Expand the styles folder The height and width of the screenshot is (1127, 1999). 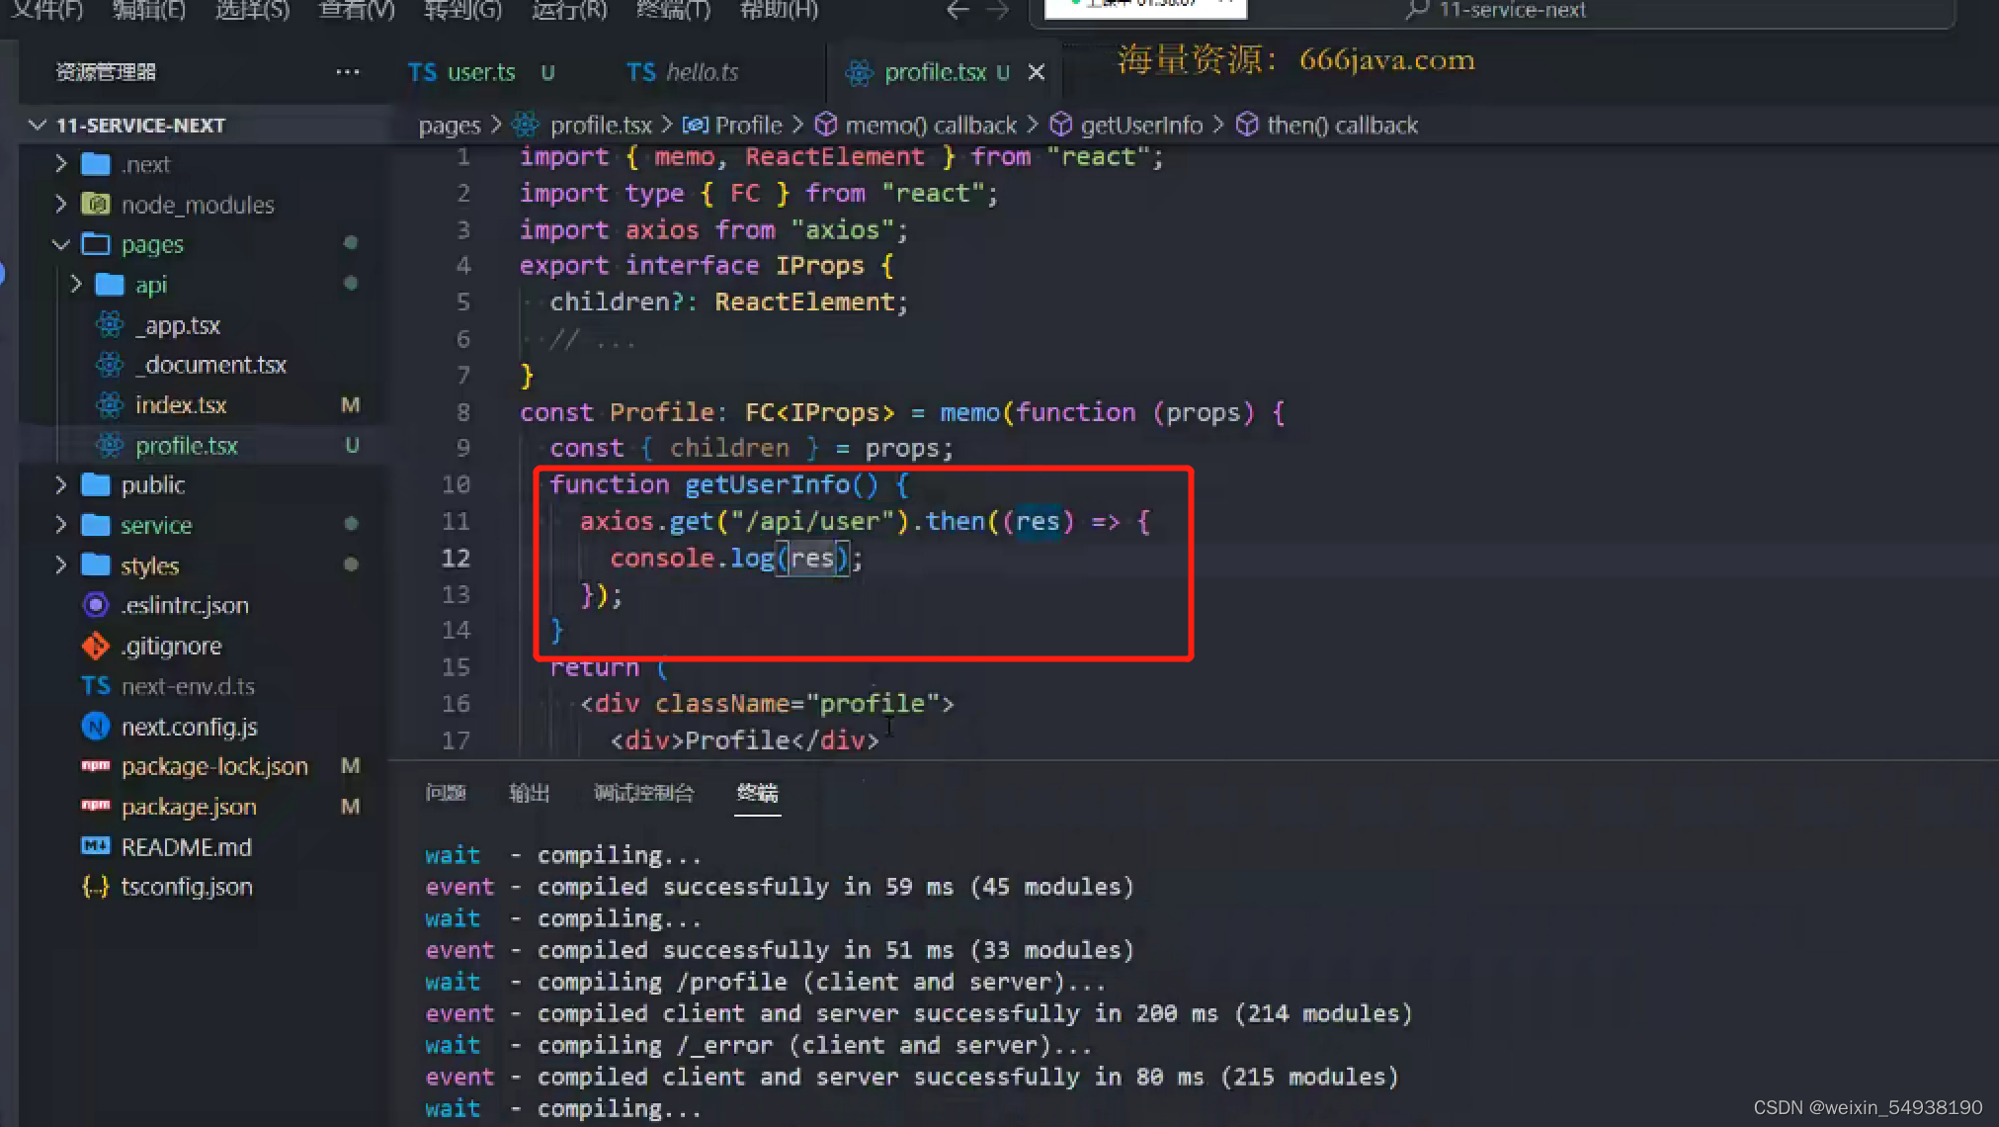(61, 565)
